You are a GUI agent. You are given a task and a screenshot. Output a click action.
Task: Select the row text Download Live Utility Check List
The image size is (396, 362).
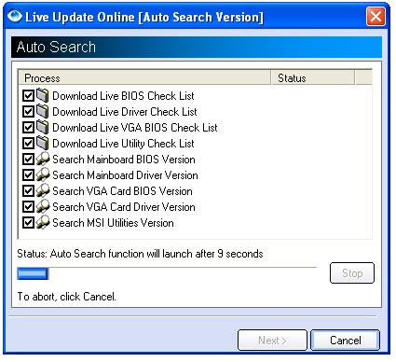pos(123,144)
